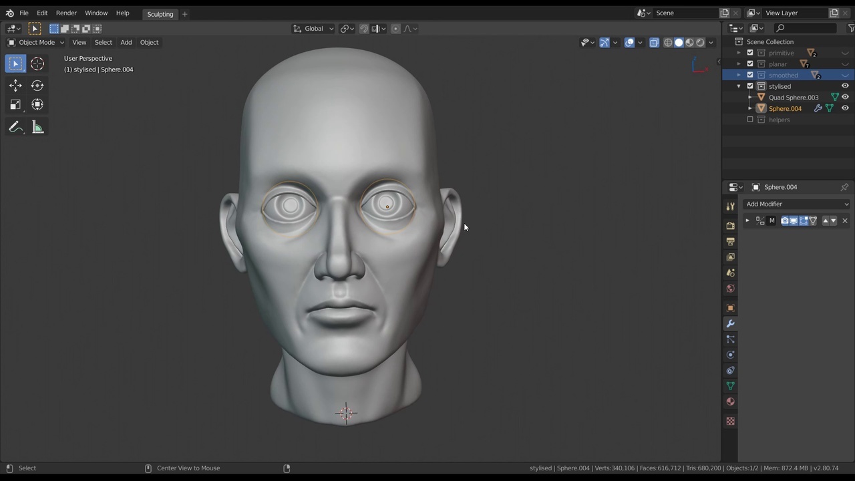Pick the Measure tool

[37, 128]
